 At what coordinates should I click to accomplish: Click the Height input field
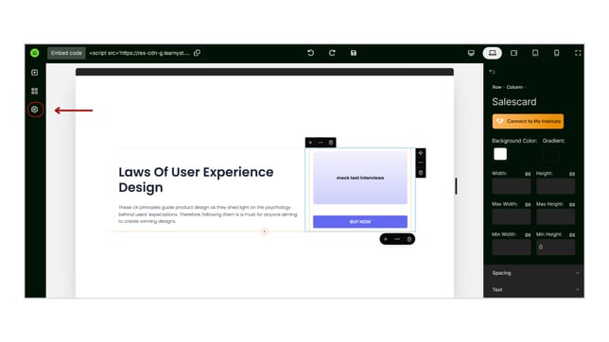555,186
